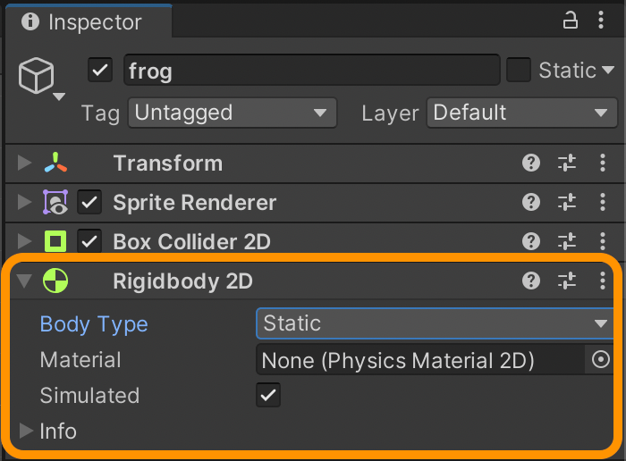Open Sprite Renderer more options menu
Image resolution: width=626 pixels, height=461 pixels.
tap(603, 202)
